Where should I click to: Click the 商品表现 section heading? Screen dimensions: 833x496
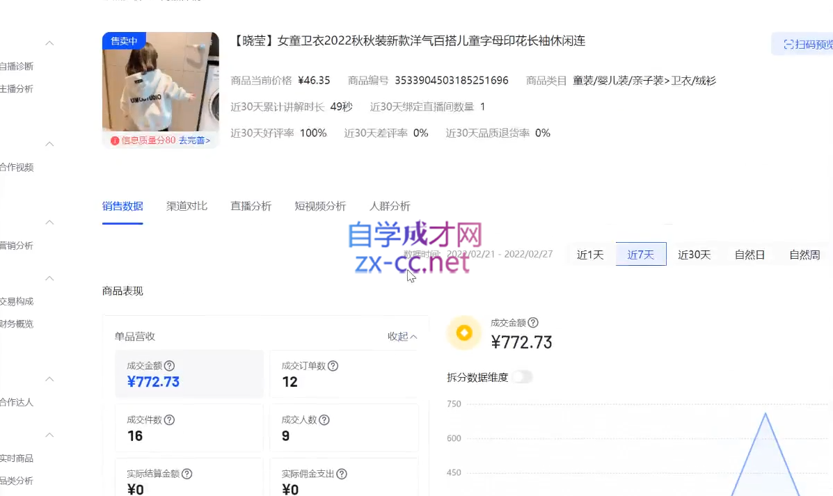[x=122, y=291]
